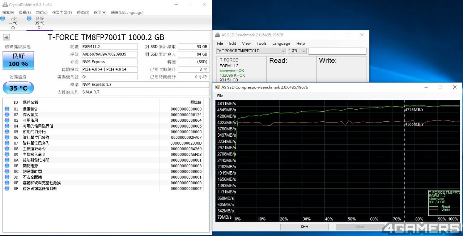Click the transfer mode PCIe 4.0 x4 field
This screenshot has width=463, height=236.
[109, 69]
